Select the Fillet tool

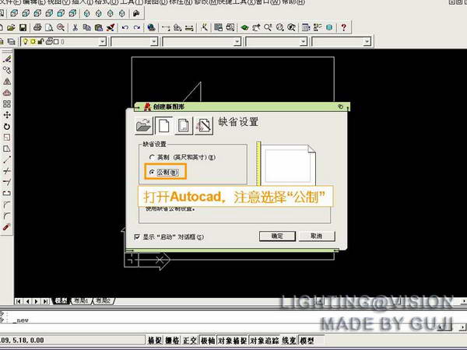tap(7, 216)
